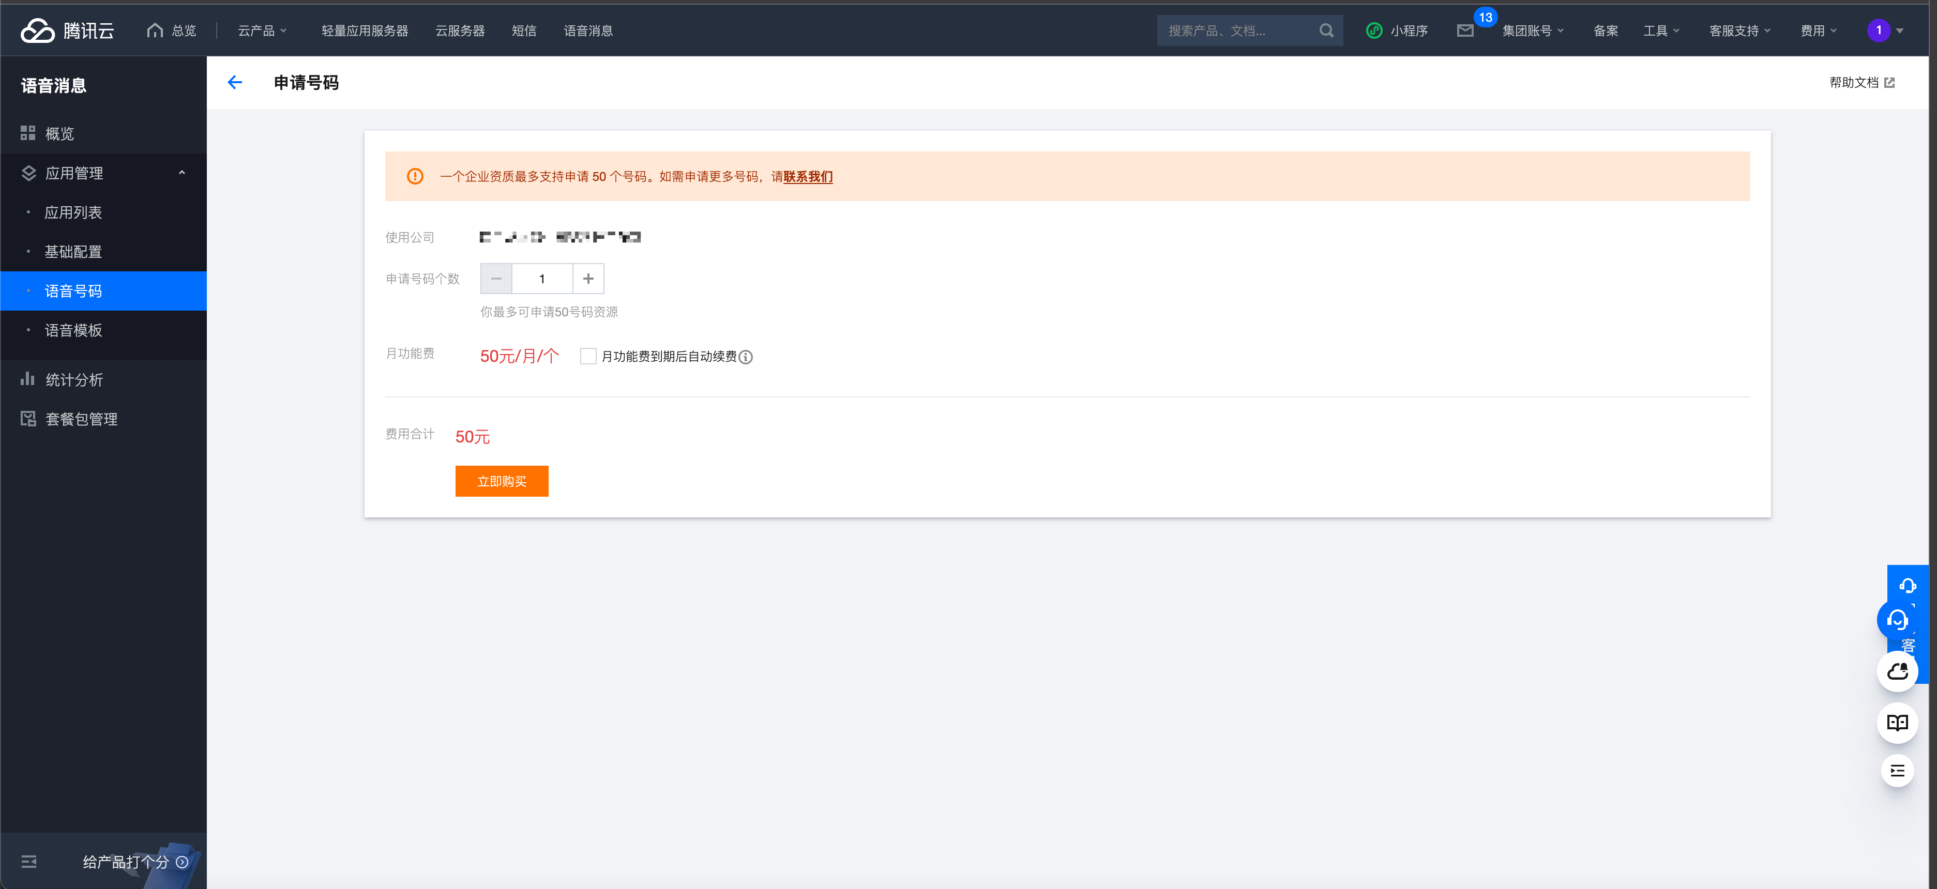The width and height of the screenshot is (1937, 889).
Task: Open the cloud assistant floating icon
Action: tap(1897, 671)
